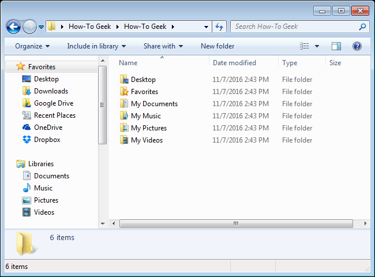Open the Share with menu

tap(163, 46)
